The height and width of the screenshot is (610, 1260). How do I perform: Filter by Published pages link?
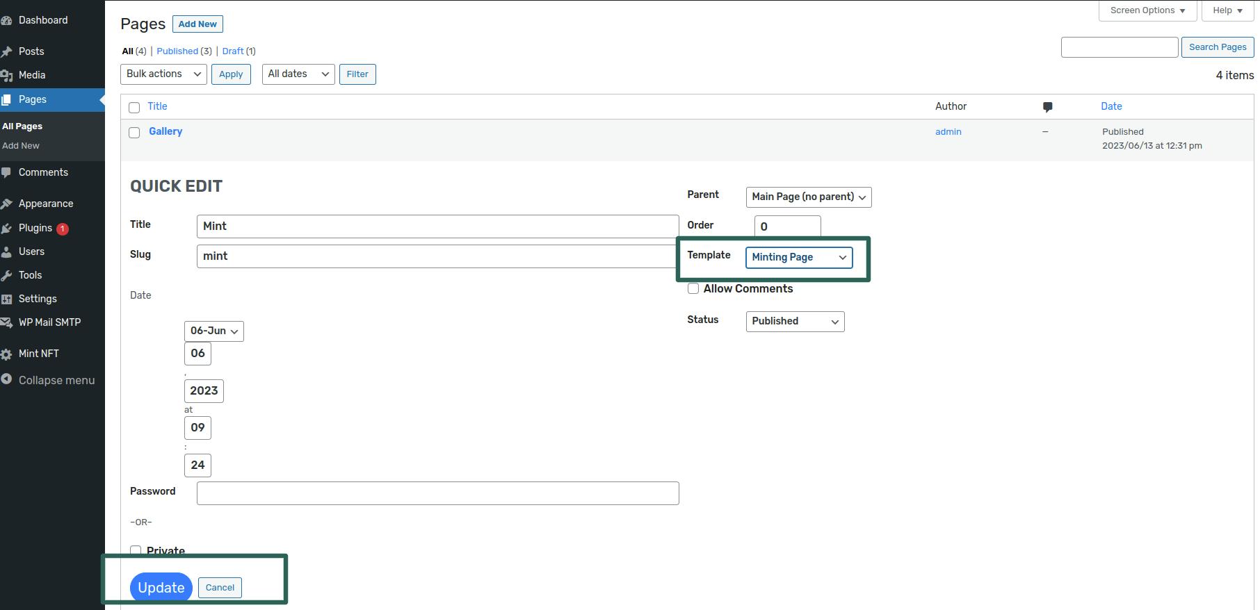point(177,51)
